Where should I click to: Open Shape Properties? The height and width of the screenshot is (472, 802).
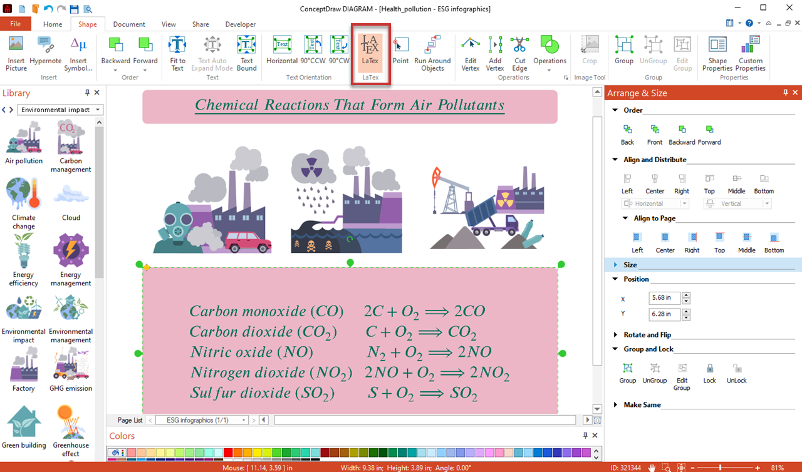[717, 54]
